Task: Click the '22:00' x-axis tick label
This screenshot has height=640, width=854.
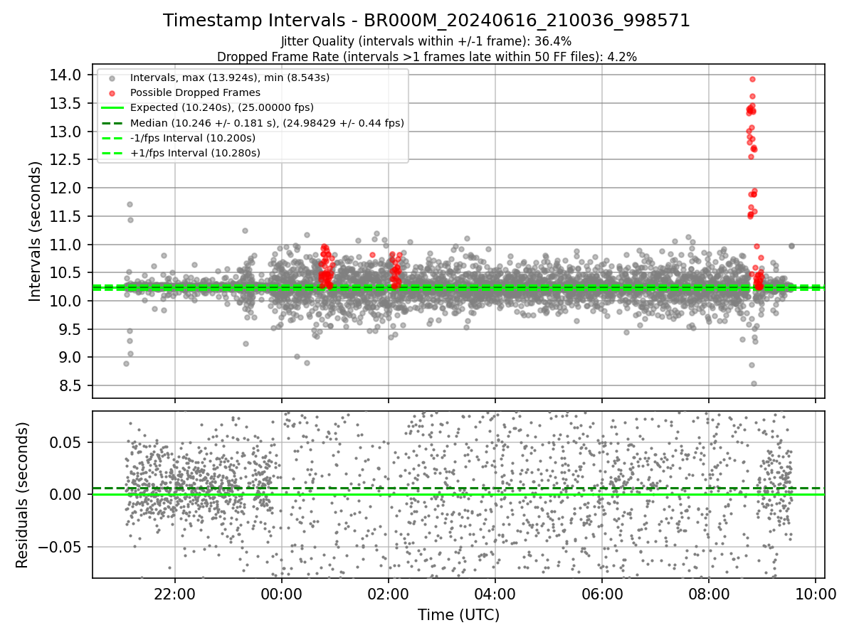Action: click(175, 593)
